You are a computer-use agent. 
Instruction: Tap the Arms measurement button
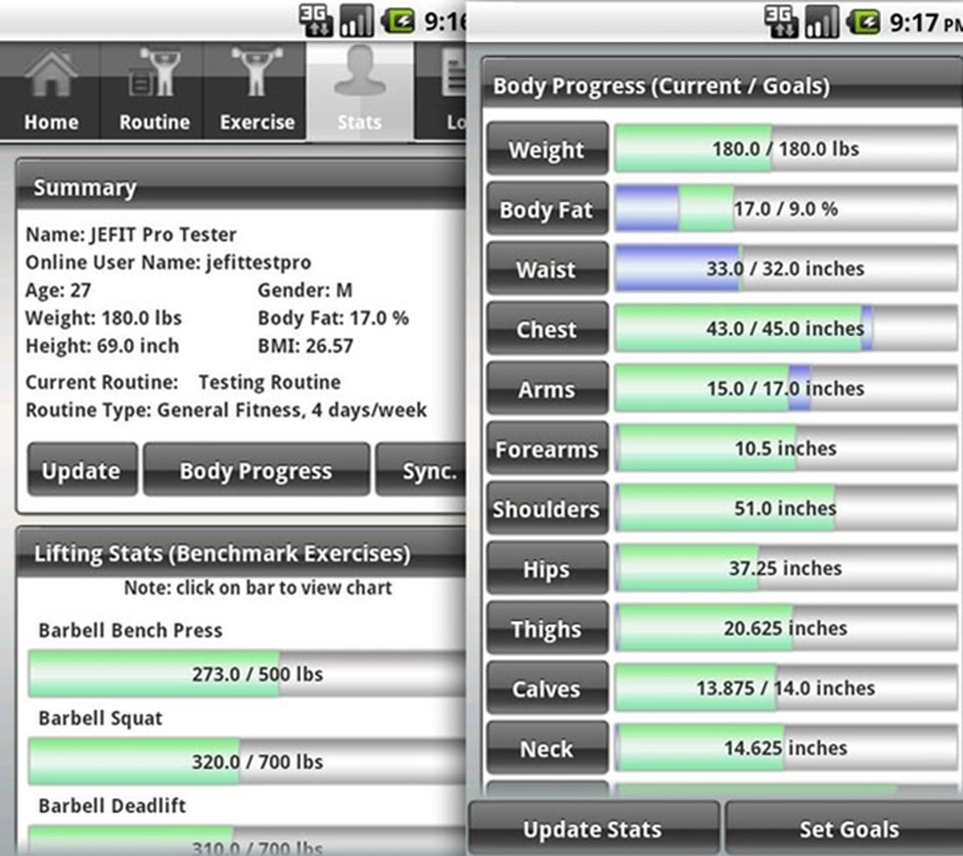pos(547,389)
